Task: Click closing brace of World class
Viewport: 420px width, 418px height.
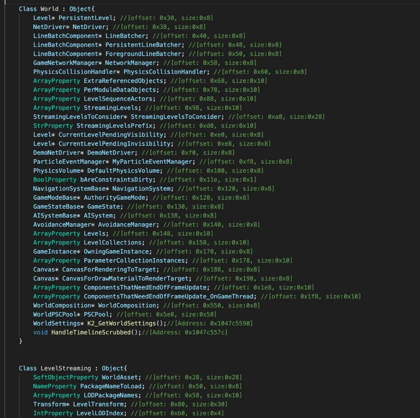Action: point(21,341)
